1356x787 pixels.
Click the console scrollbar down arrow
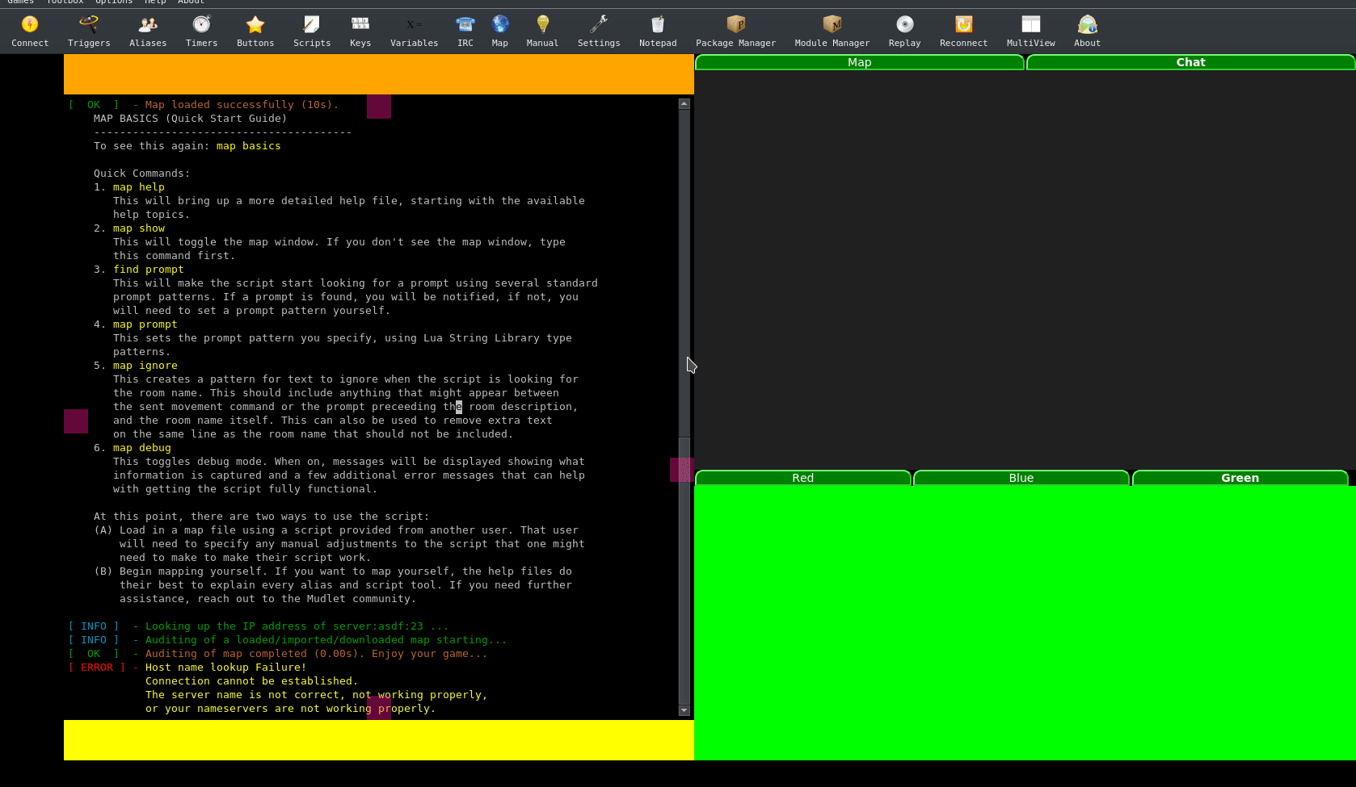684,711
